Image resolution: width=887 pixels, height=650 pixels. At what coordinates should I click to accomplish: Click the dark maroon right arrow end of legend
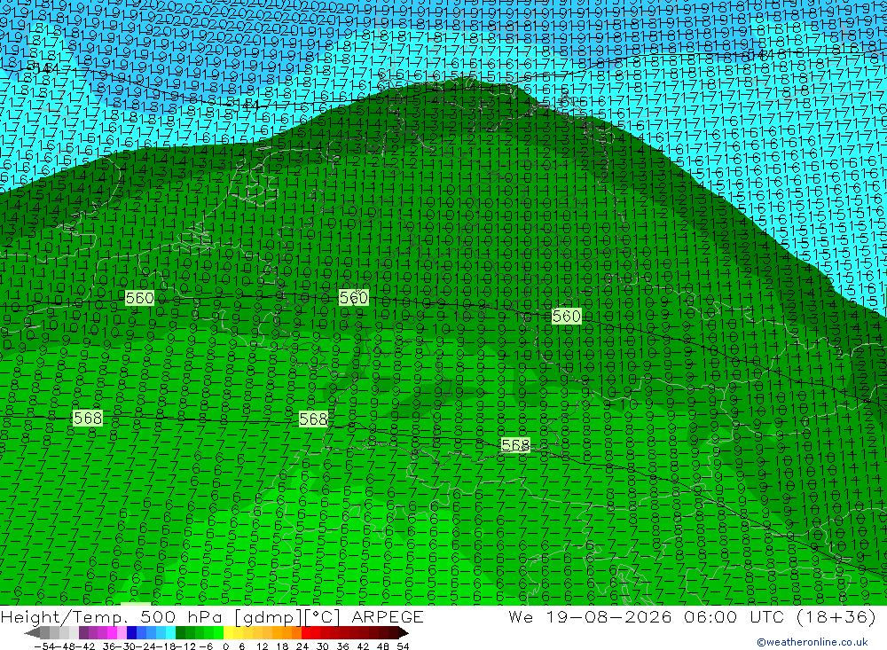pos(404,633)
